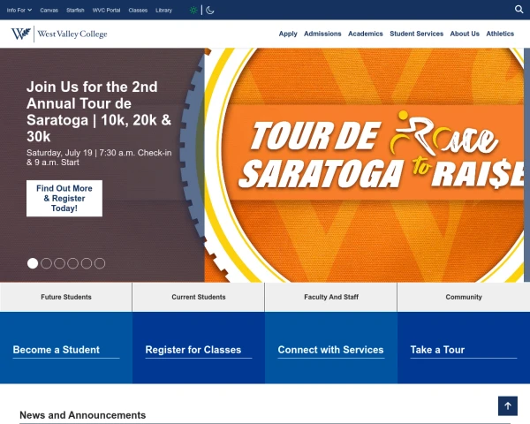Click the Tour de Saratoga banner image

364,165
